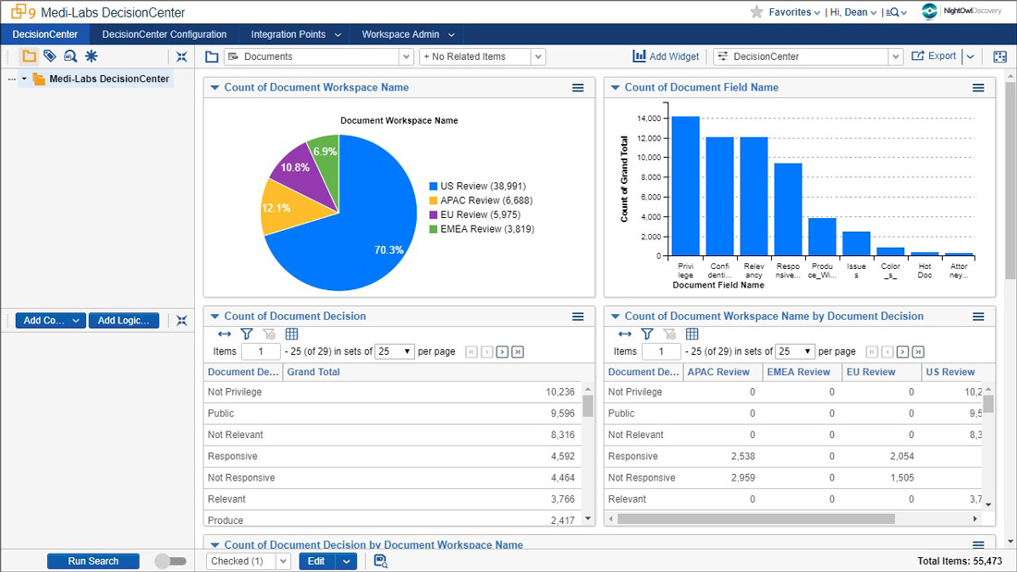Click grid icon in Workspace Name by Decision widget
Image resolution: width=1017 pixels, height=572 pixels.
692,335
